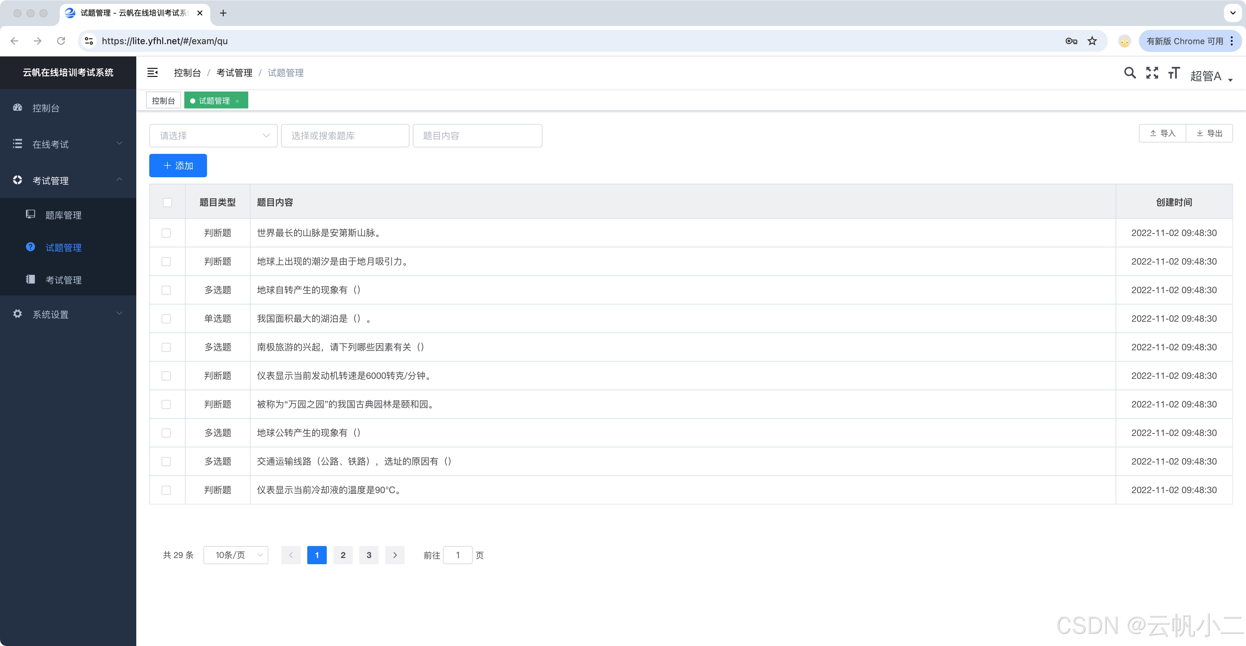Open 题库管理 in the sidebar
The height and width of the screenshot is (646, 1246).
63,215
